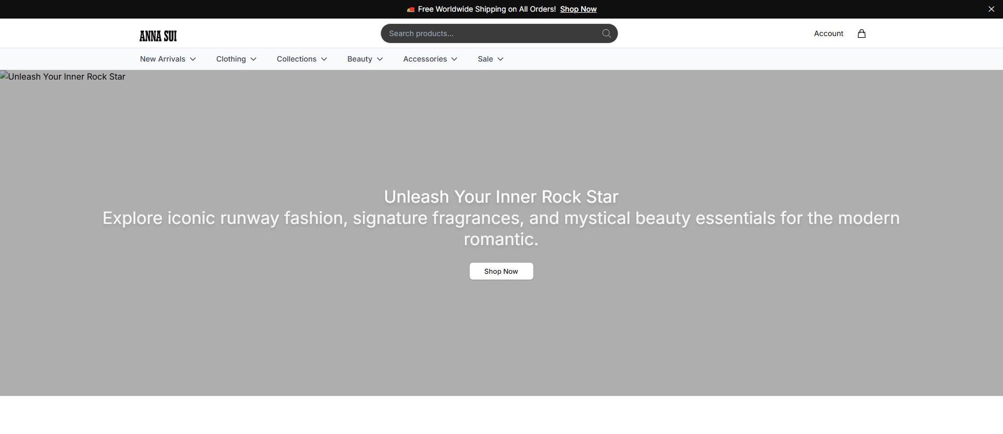Click the hero Shop Now button
The width and height of the screenshot is (1003, 434).
coord(501,271)
